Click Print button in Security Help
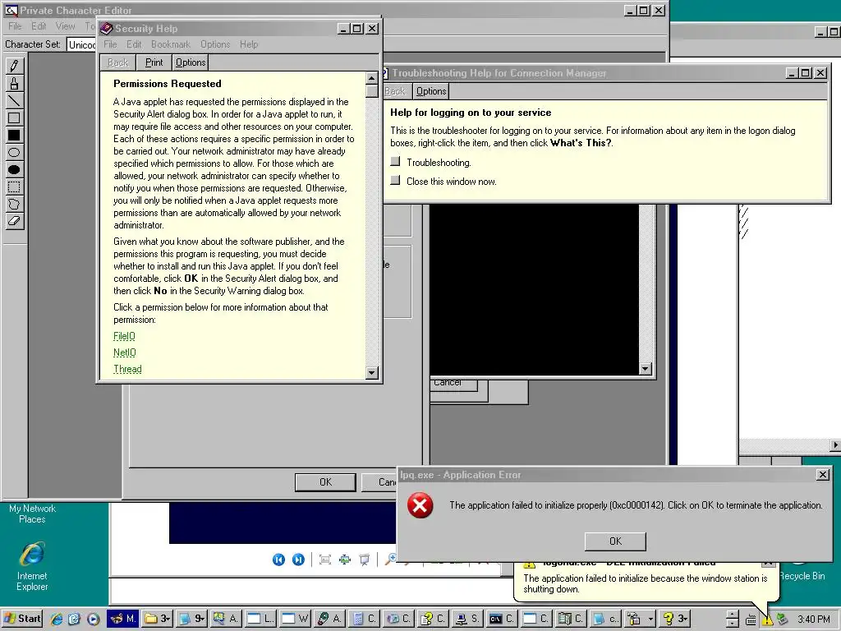The width and height of the screenshot is (841, 631). 154,62
